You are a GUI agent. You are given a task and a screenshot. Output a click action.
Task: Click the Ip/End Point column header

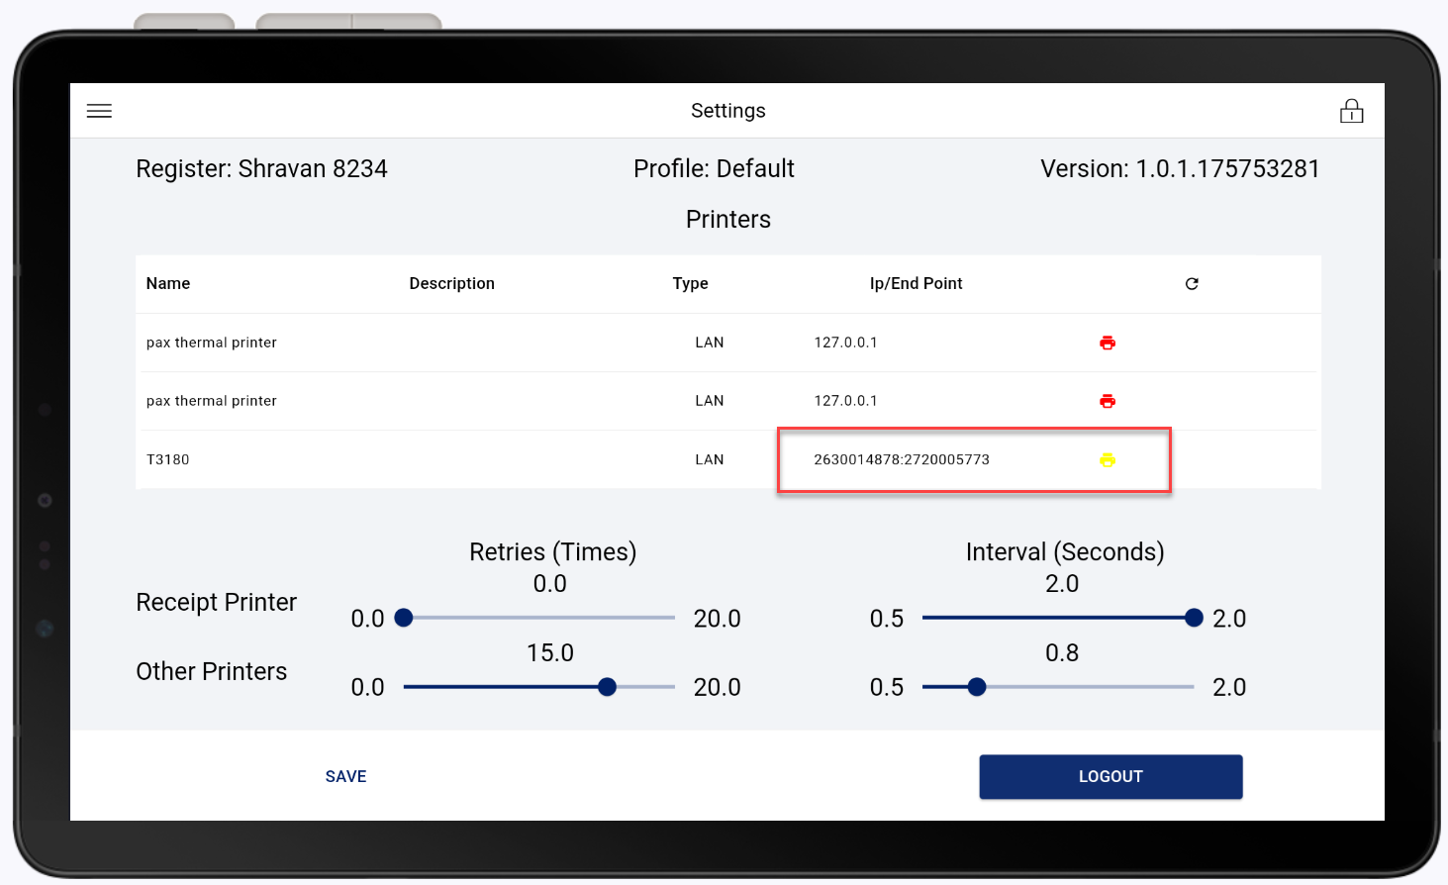click(916, 283)
